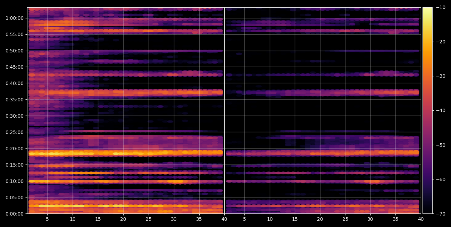Pick the 0:45:00 time label
Image resolution: width=451 pixels, height=227 pixels.
14,67
